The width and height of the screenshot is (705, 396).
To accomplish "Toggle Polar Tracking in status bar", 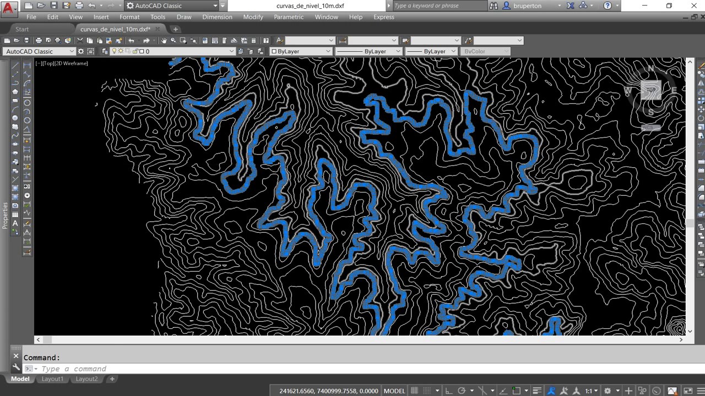I will 462,391.
